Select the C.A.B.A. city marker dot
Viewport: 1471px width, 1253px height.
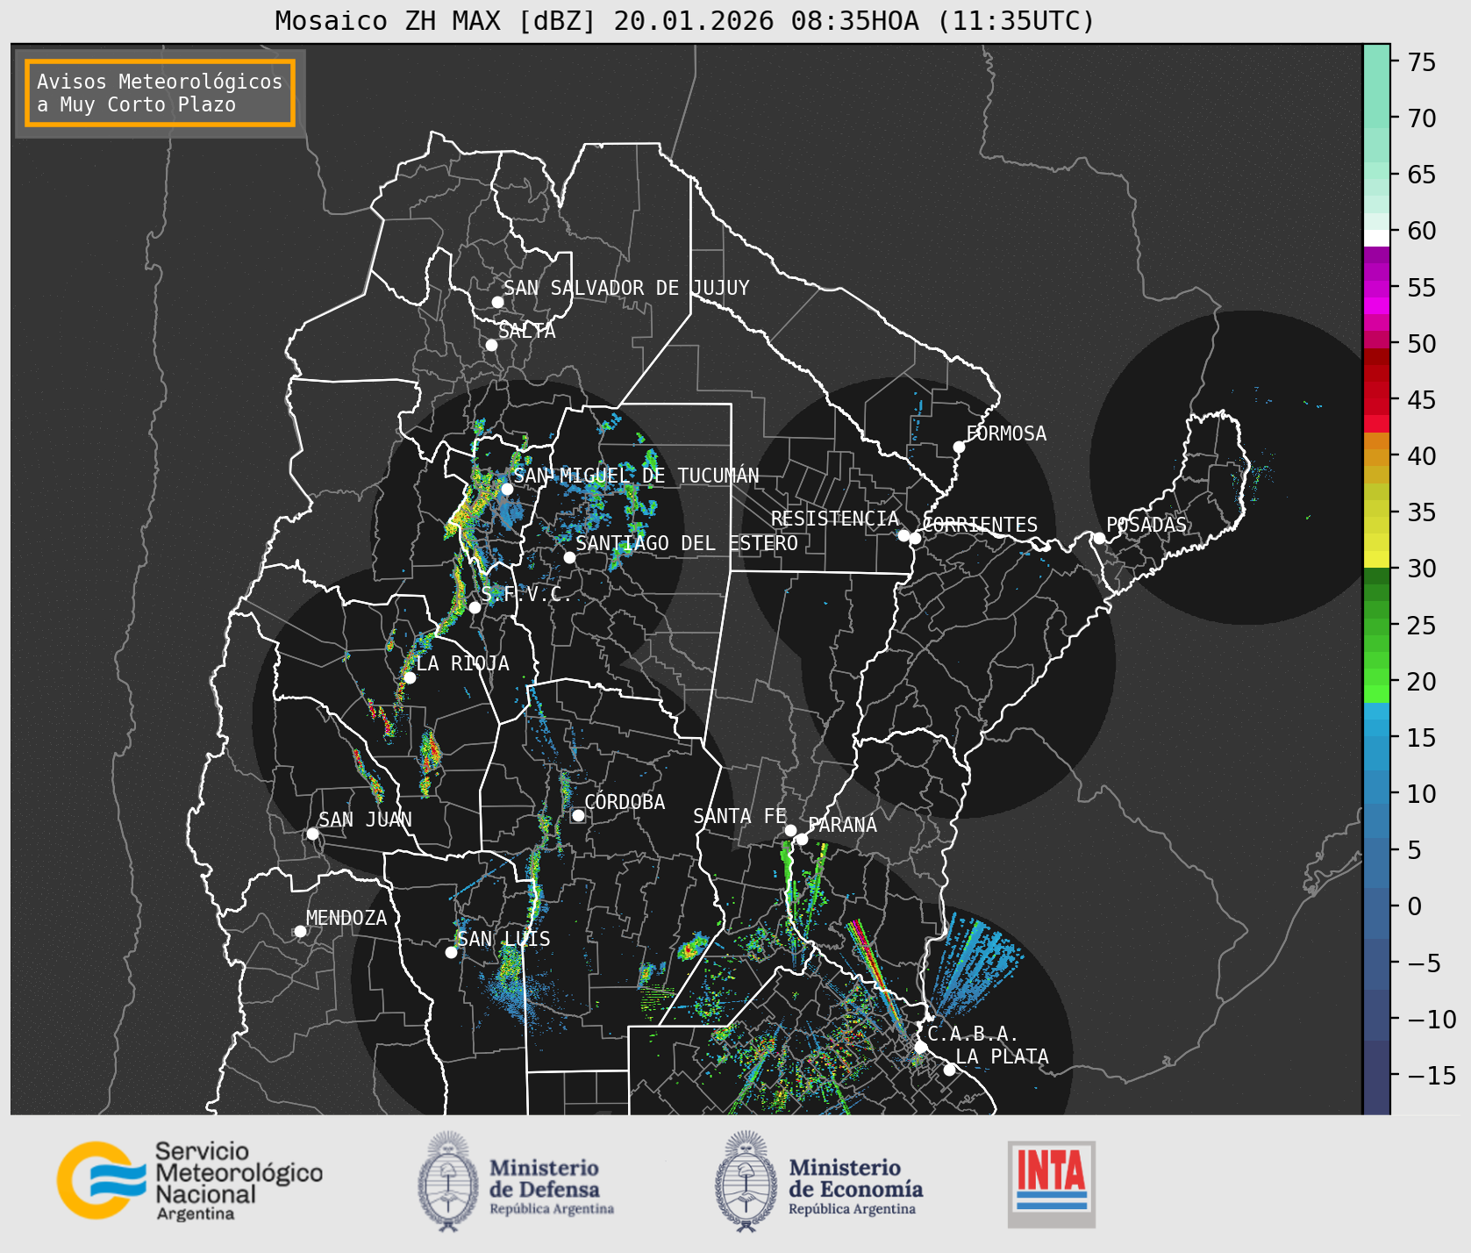pos(920,1047)
